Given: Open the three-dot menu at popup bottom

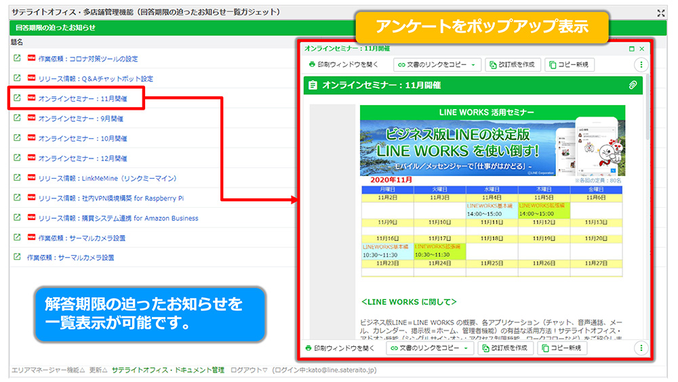Looking at the screenshot, I should tap(641, 348).
